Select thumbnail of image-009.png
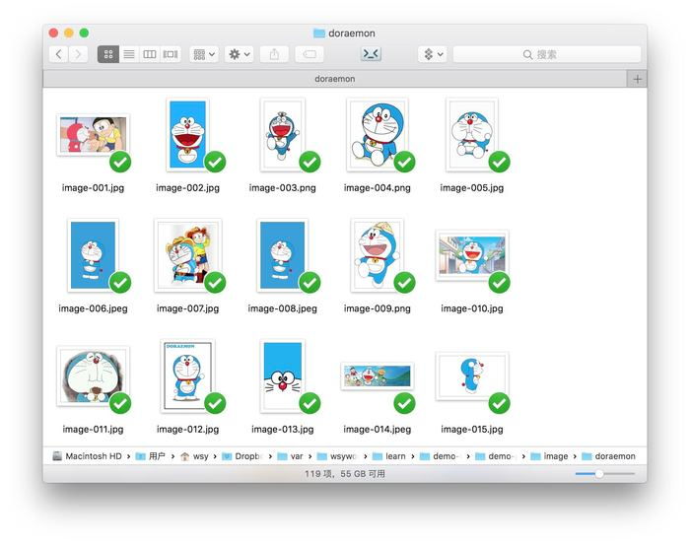Viewport: 690px width, 544px height. (378, 255)
